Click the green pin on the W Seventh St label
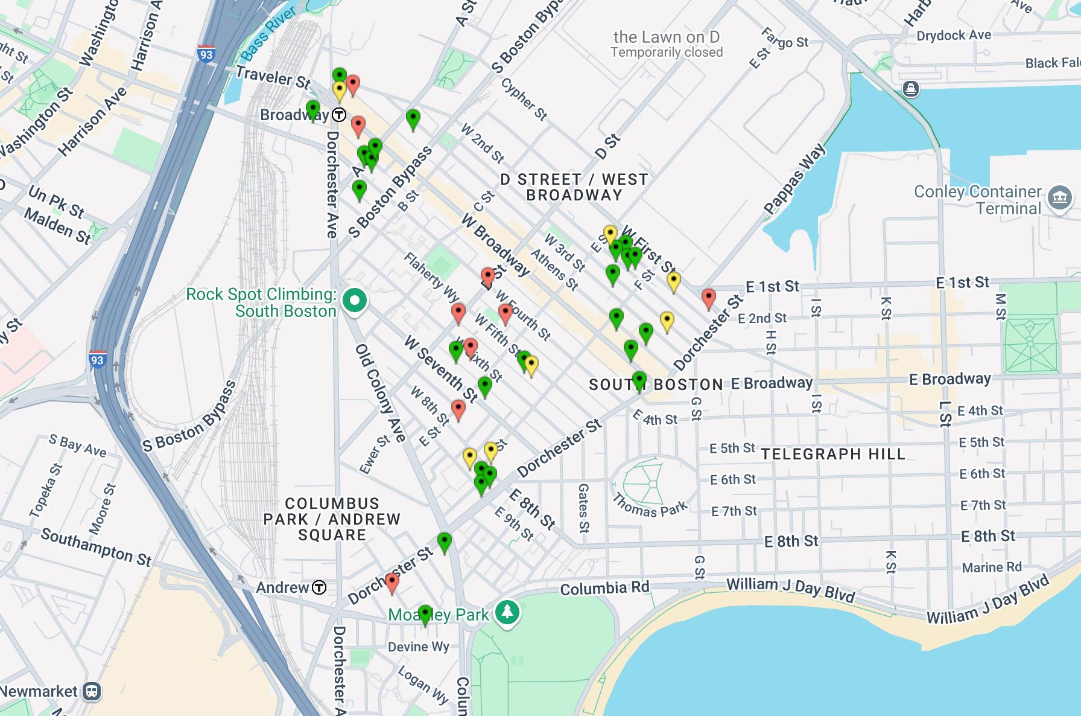Viewport: 1081px width, 716px height. click(x=485, y=386)
